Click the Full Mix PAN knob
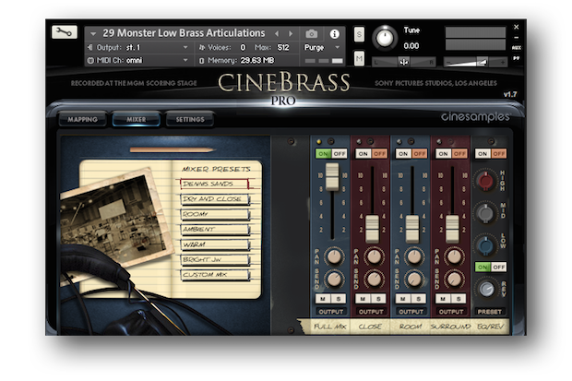This screenshot has width=572, height=381. pyautogui.click(x=333, y=256)
